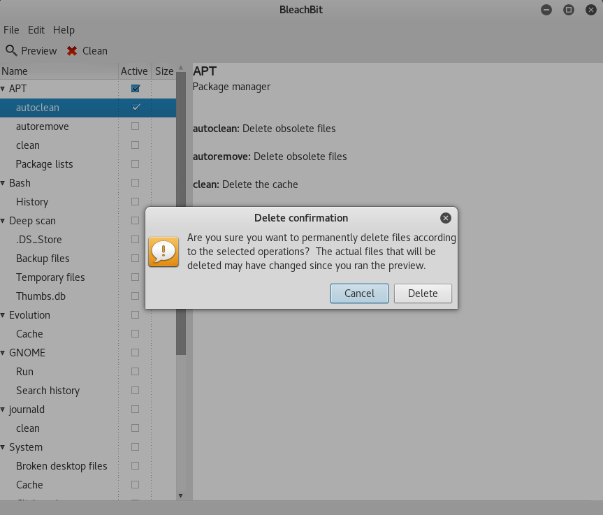603x515 pixels.
Task: Click the Size column header
Action: [x=164, y=71]
